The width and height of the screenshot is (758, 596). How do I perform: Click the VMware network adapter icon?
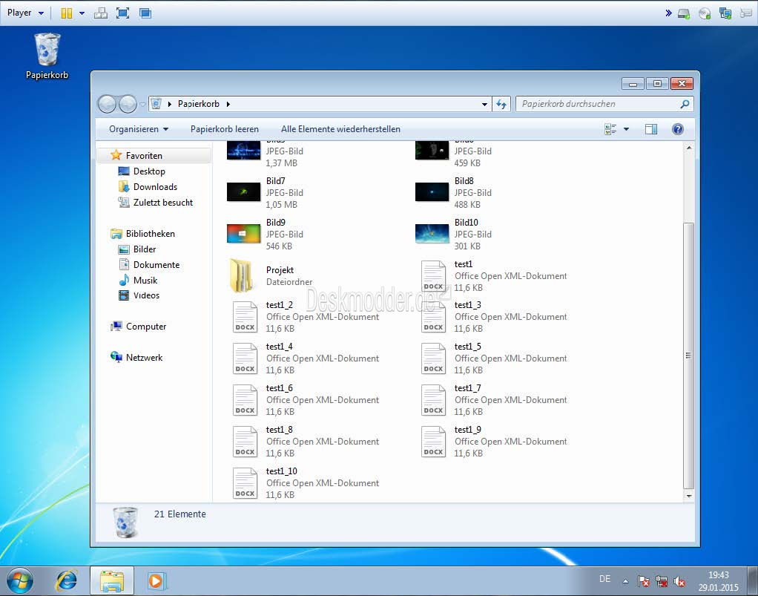pyautogui.click(x=725, y=13)
